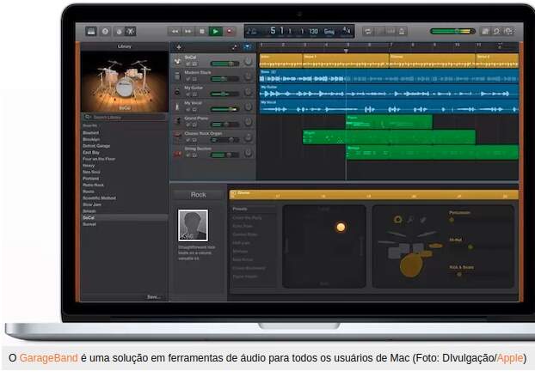This screenshot has width=535, height=377.
Task: Click the Grand Piano track icon
Action: (x=177, y=120)
